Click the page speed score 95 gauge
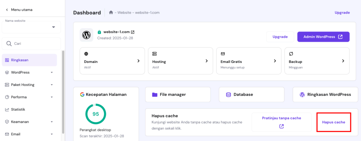The height and width of the screenshot is (141, 361). (96, 114)
